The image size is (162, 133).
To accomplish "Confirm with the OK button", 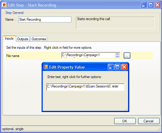I will tap(125, 121).
